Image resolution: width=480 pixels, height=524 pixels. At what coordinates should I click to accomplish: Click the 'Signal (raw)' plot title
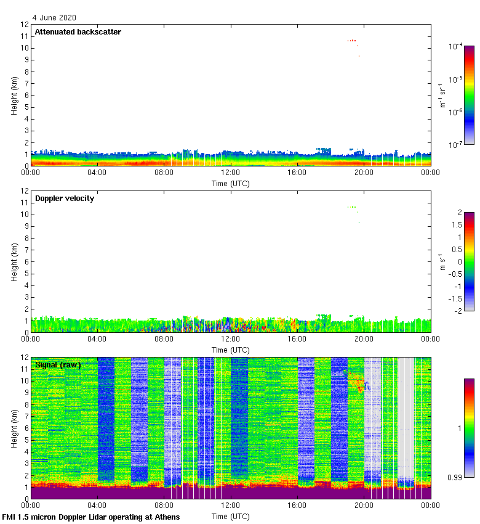pos(58,365)
